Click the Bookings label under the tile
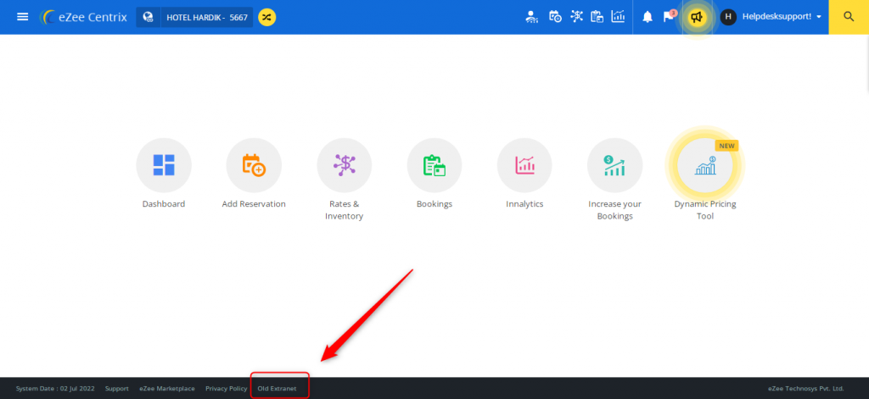Viewport: 869px width, 399px height. pyautogui.click(x=434, y=203)
